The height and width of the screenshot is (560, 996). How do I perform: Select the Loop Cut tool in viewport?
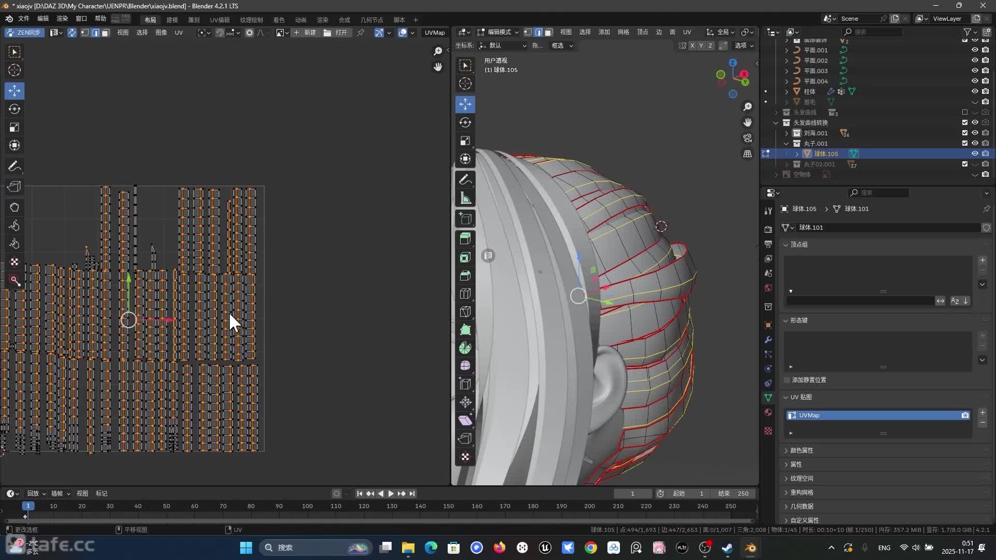coord(465,293)
